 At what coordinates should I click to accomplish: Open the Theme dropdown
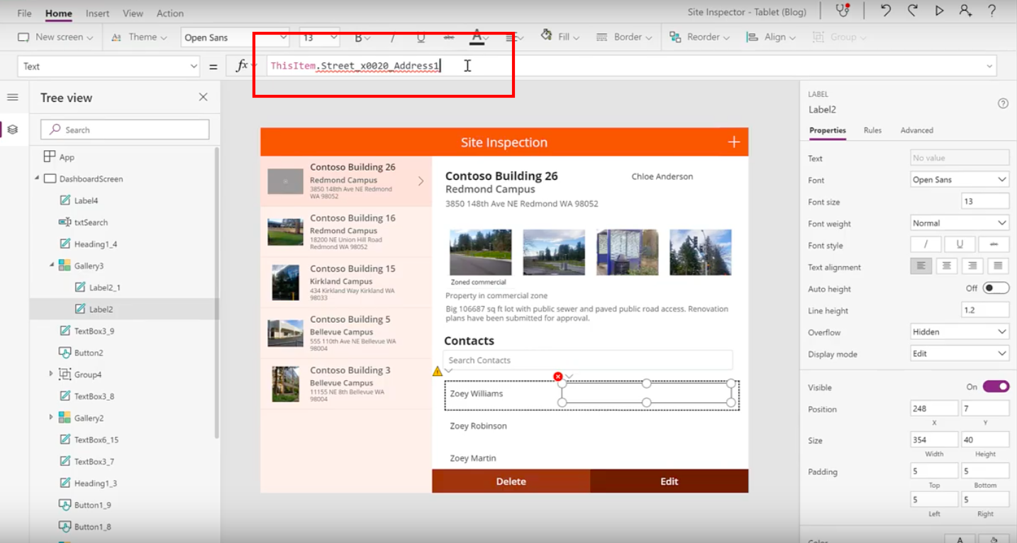(x=140, y=37)
